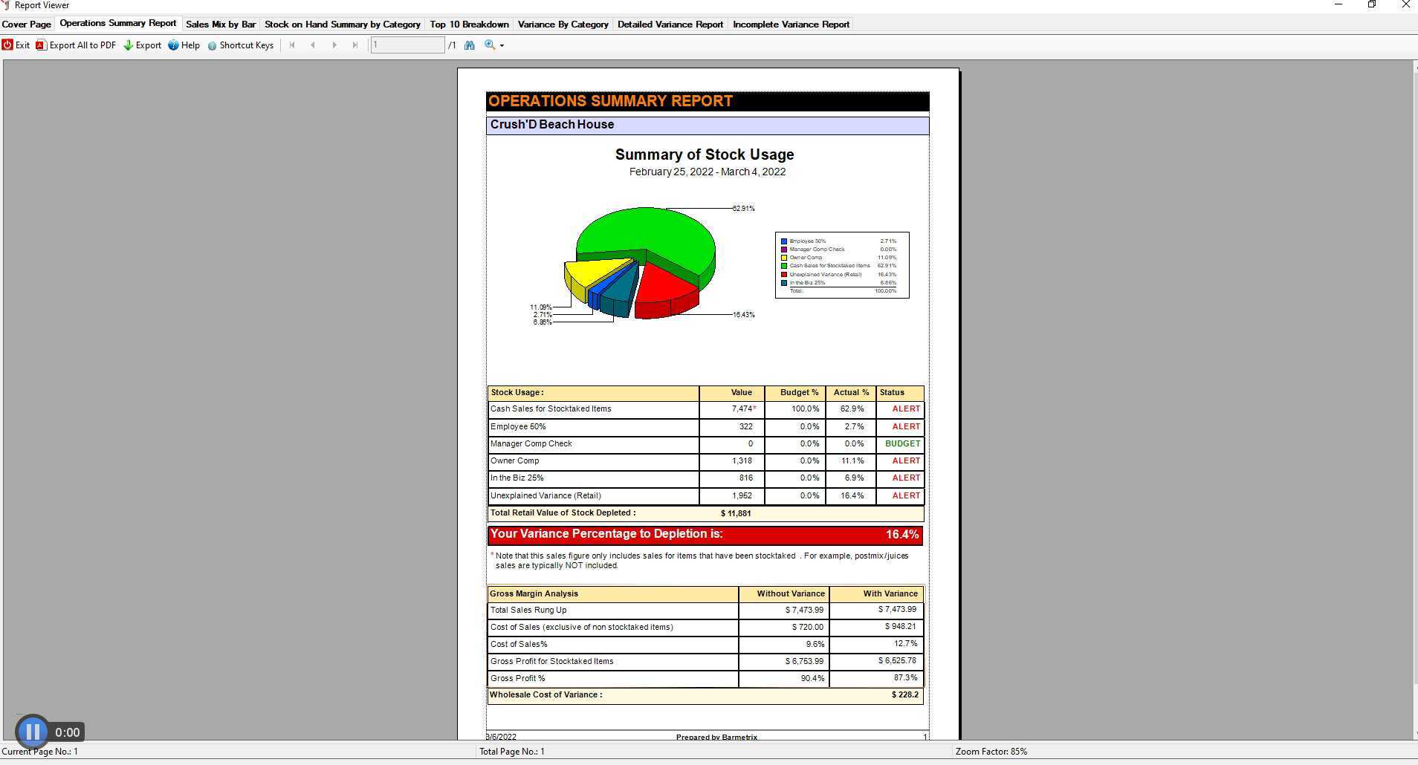Go to previous page arrow

click(x=313, y=45)
